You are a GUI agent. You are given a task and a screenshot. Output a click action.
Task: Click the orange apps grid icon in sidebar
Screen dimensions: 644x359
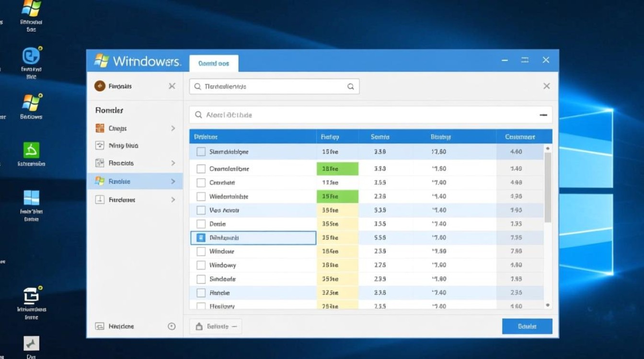(99, 128)
